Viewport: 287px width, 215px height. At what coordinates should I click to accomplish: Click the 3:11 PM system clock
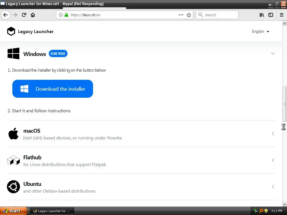(x=276, y=211)
